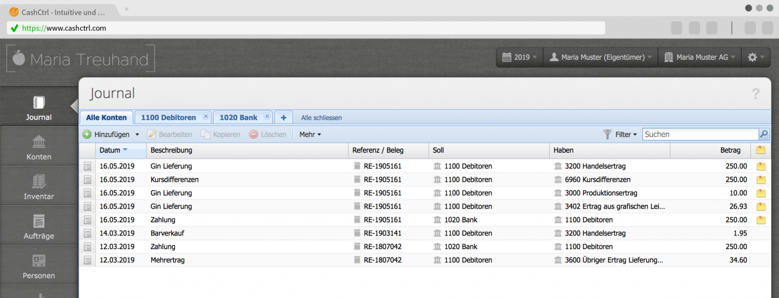Image resolution: width=779 pixels, height=298 pixels.
Task: Click the Alle schliessen link
Action: click(x=321, y=118)
